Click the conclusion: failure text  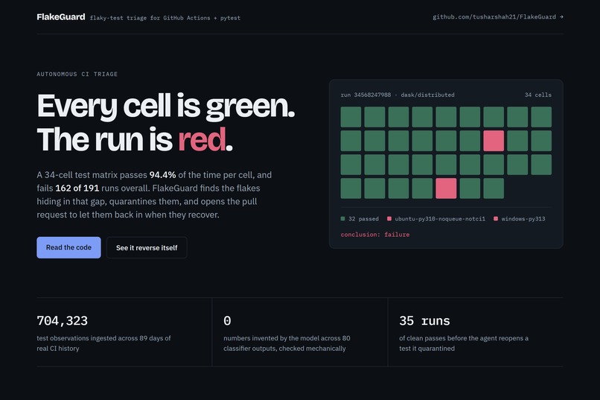click(375, 235)
